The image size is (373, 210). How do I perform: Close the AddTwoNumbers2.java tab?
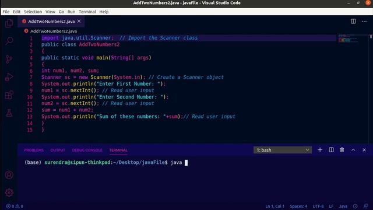pos(79,21)
